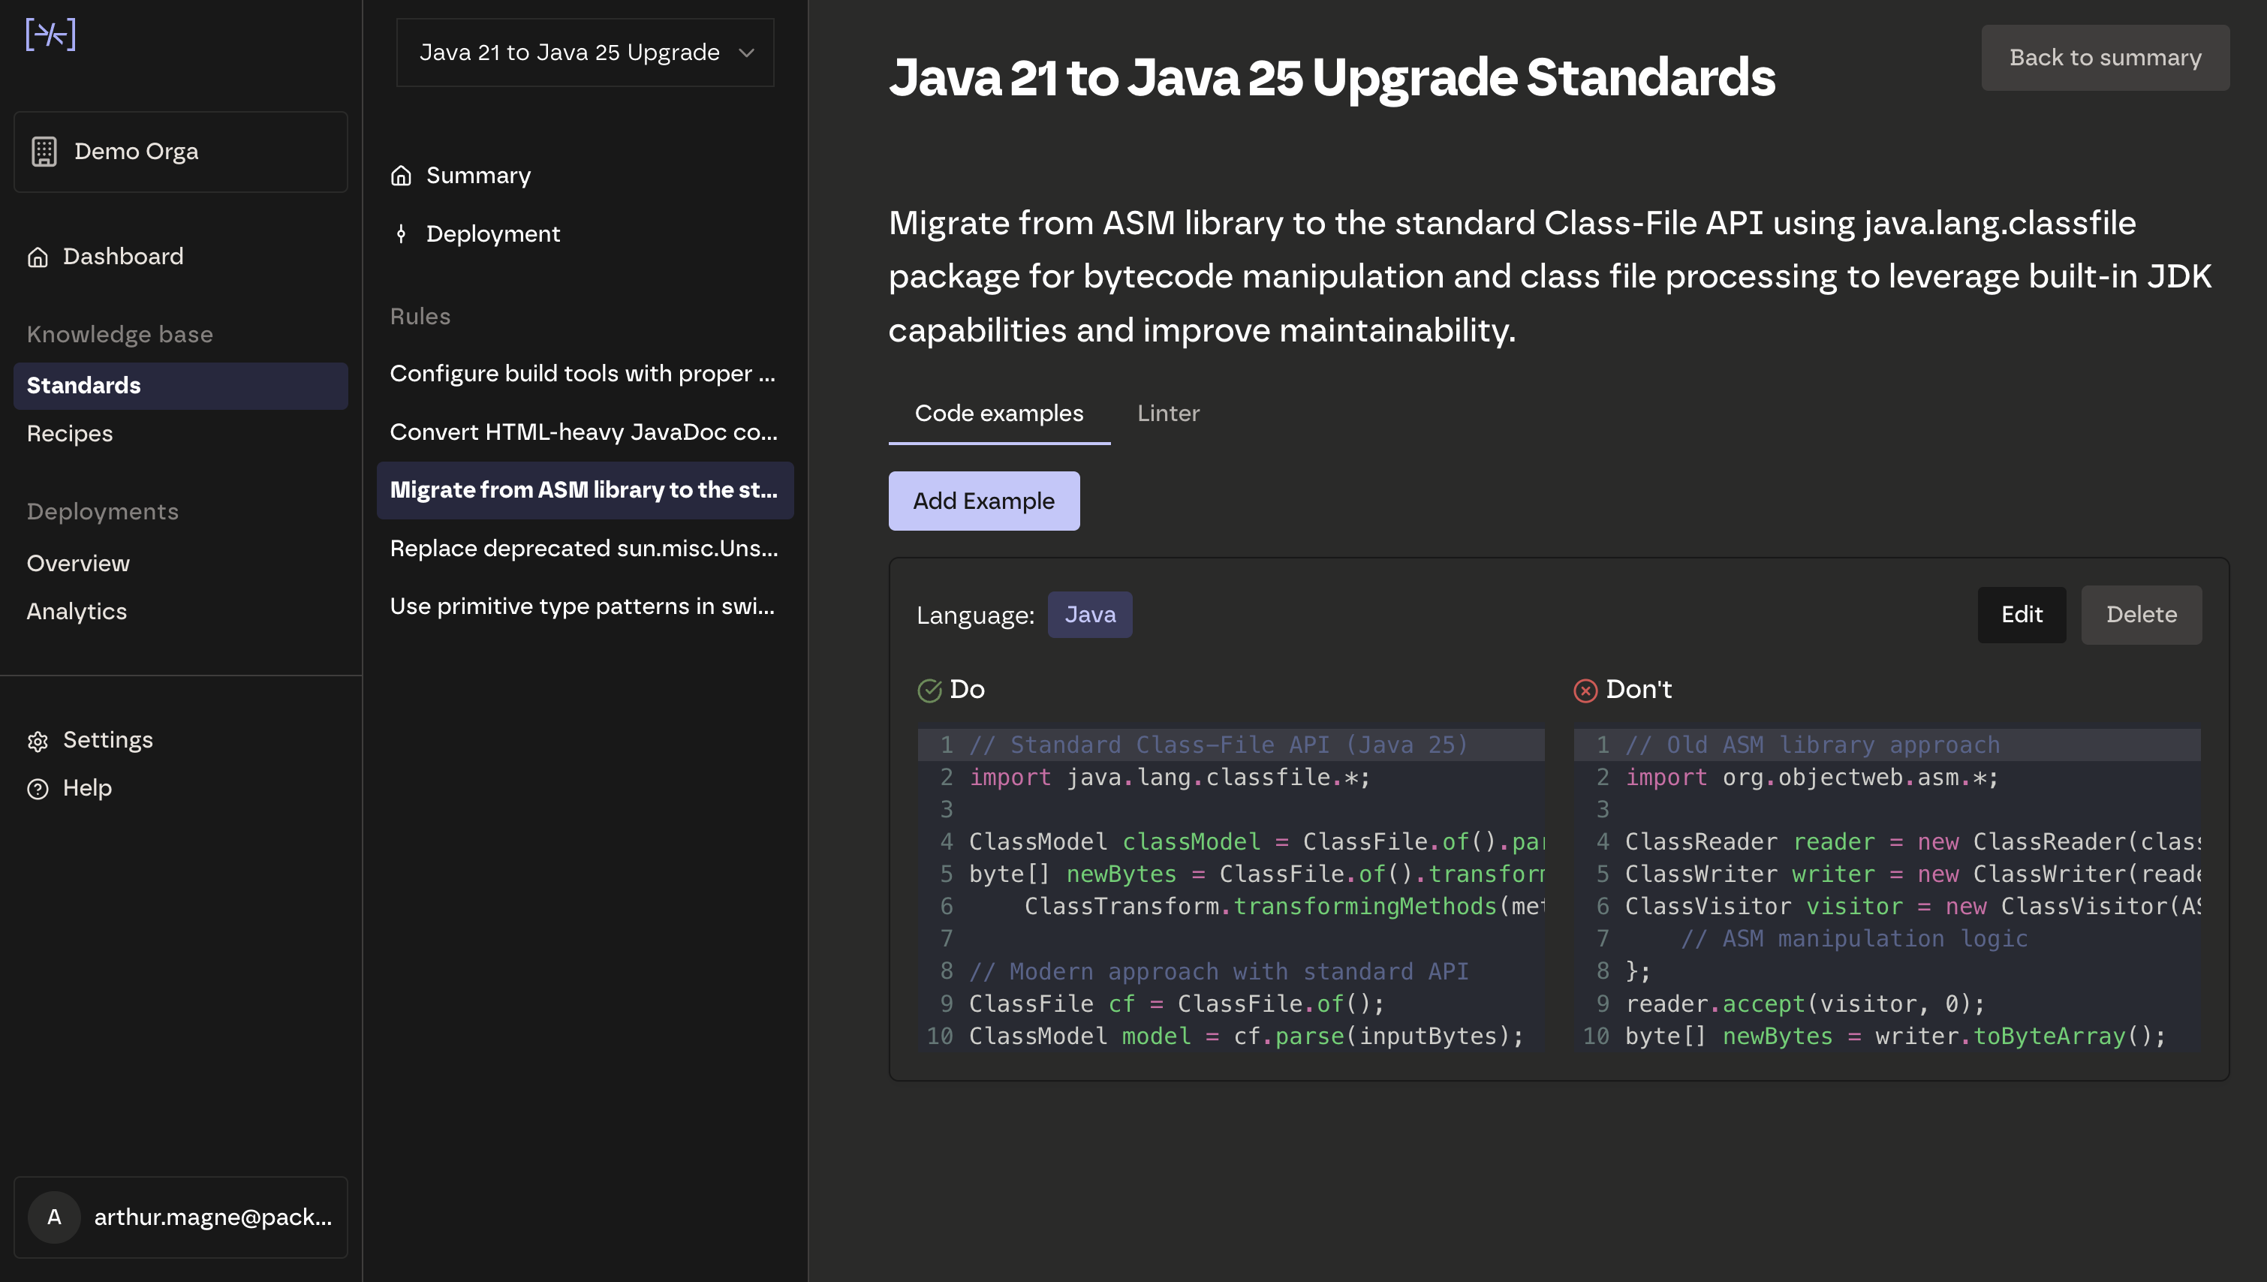Select the Demo Orga organization icon
Image resolution: width=2267 pixels, height=1282 pixels.
pyautogui.click(x=45, y=151)
